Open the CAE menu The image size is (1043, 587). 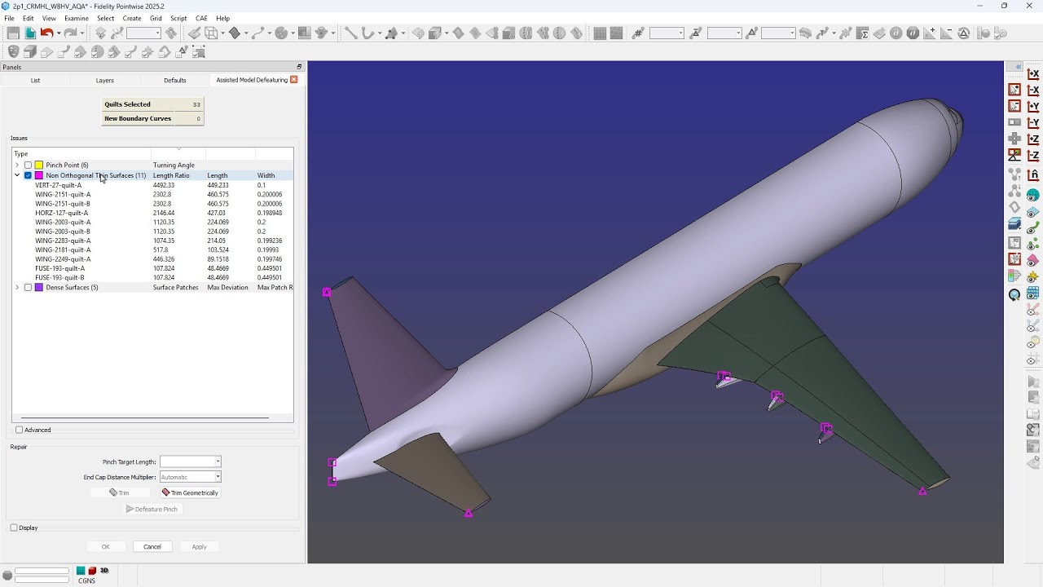coord(201,18)
